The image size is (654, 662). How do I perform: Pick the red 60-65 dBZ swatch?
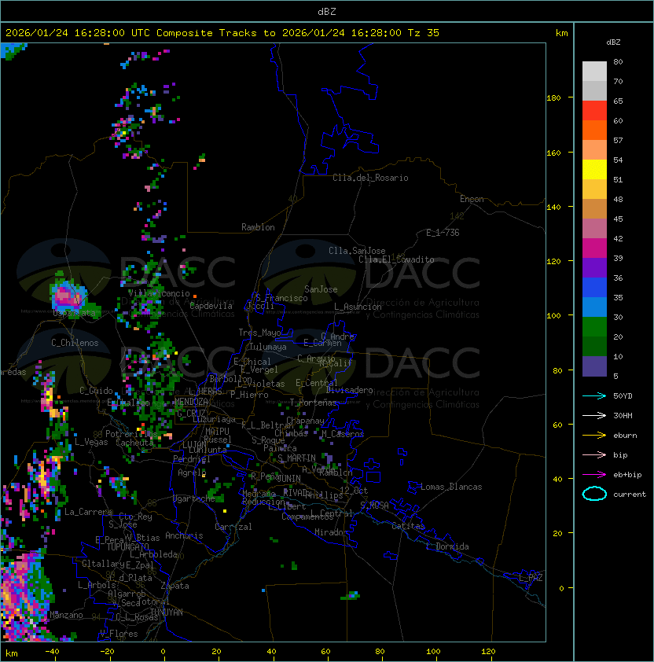tap(594, 111)
